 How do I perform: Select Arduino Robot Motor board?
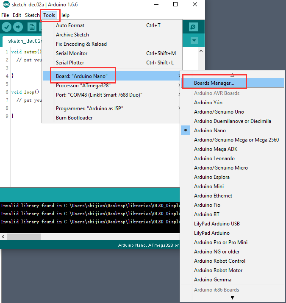pyautogui.click(x=233, y=270)
